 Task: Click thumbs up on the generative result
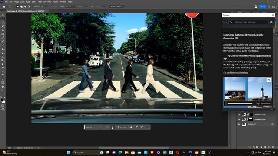click(131, 127)
